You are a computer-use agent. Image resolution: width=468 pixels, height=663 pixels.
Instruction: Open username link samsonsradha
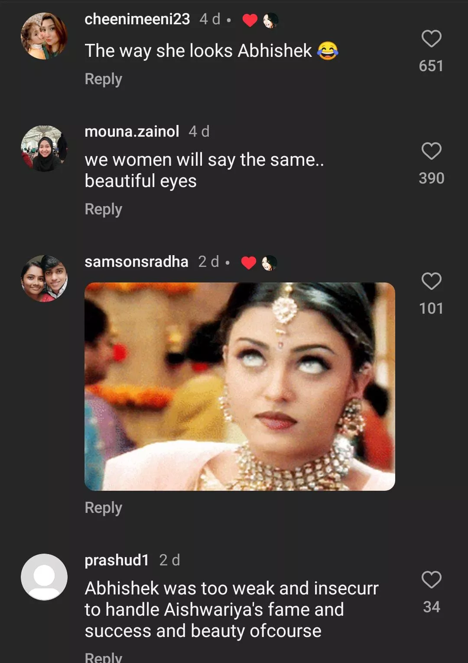pos(136,262)
